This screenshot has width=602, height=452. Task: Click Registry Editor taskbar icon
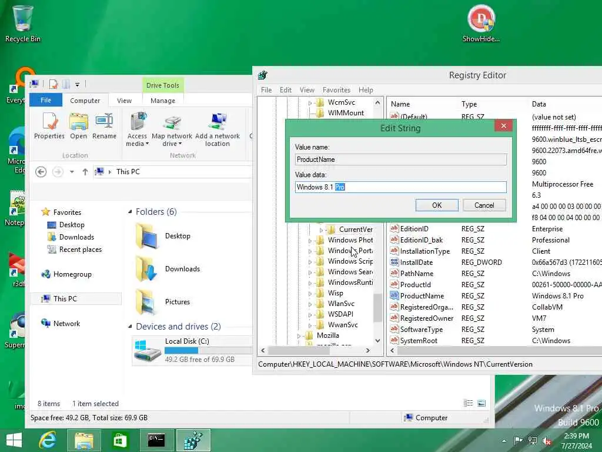coord(193,440)
